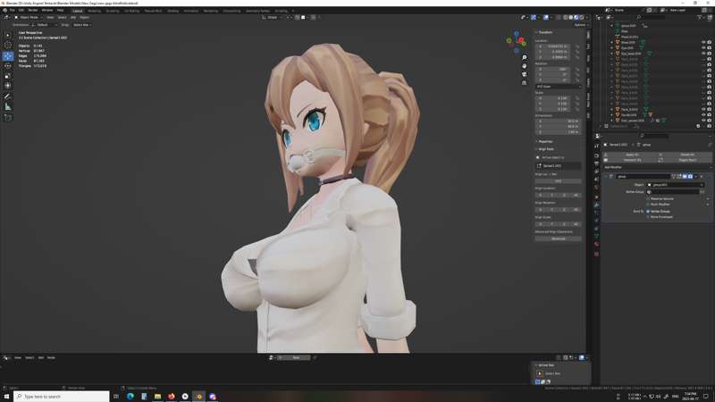Toggle viewport gizmos display button

click(534, 17)
